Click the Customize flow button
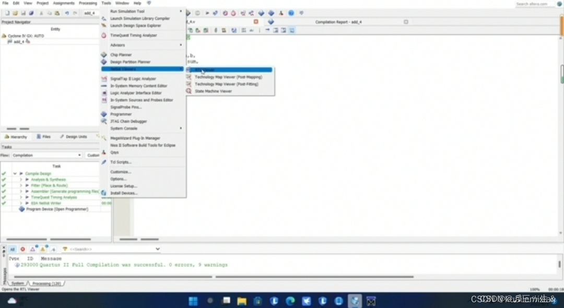564x308 pixels. click(x=93, y=155)
